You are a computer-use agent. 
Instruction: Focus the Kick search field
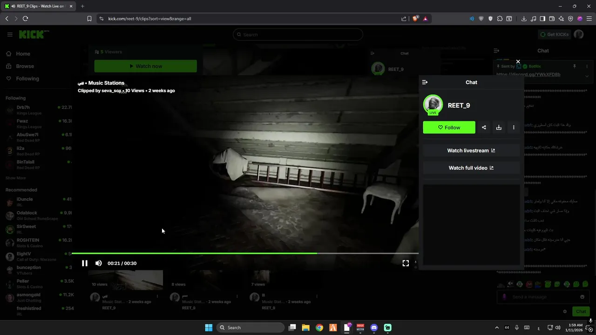click(x=298, y=34)
